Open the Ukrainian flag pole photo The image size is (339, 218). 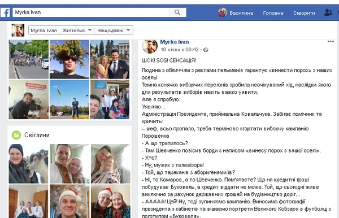(x=69, y=99)
